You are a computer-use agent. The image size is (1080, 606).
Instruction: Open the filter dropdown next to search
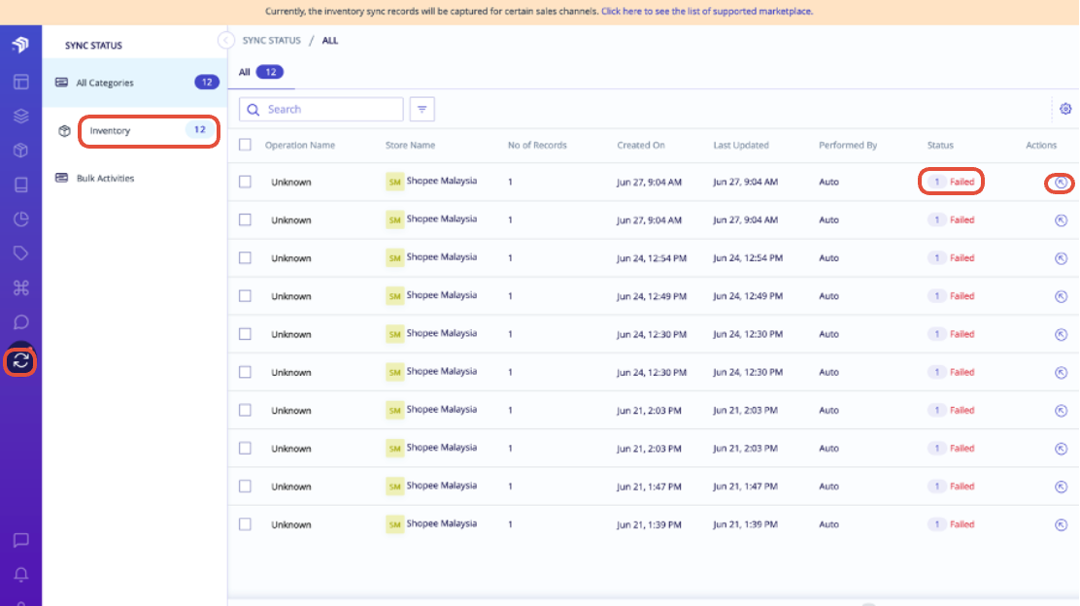coord(422,109)
